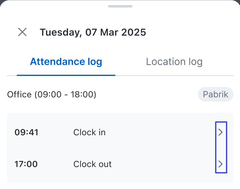Close the attendance details sheet
The image size is (240, 189).
(x=22, y=32)
